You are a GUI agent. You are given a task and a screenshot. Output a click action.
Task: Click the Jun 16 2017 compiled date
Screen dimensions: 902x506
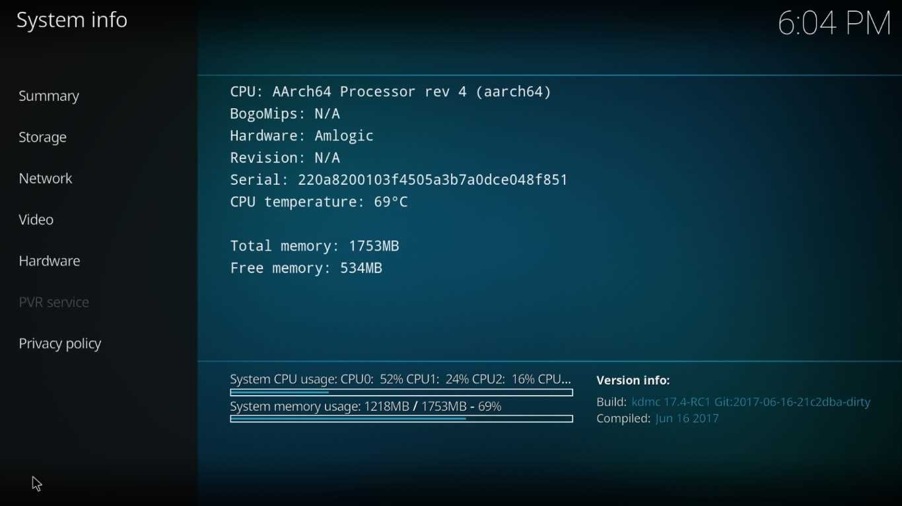pos(687,419)
